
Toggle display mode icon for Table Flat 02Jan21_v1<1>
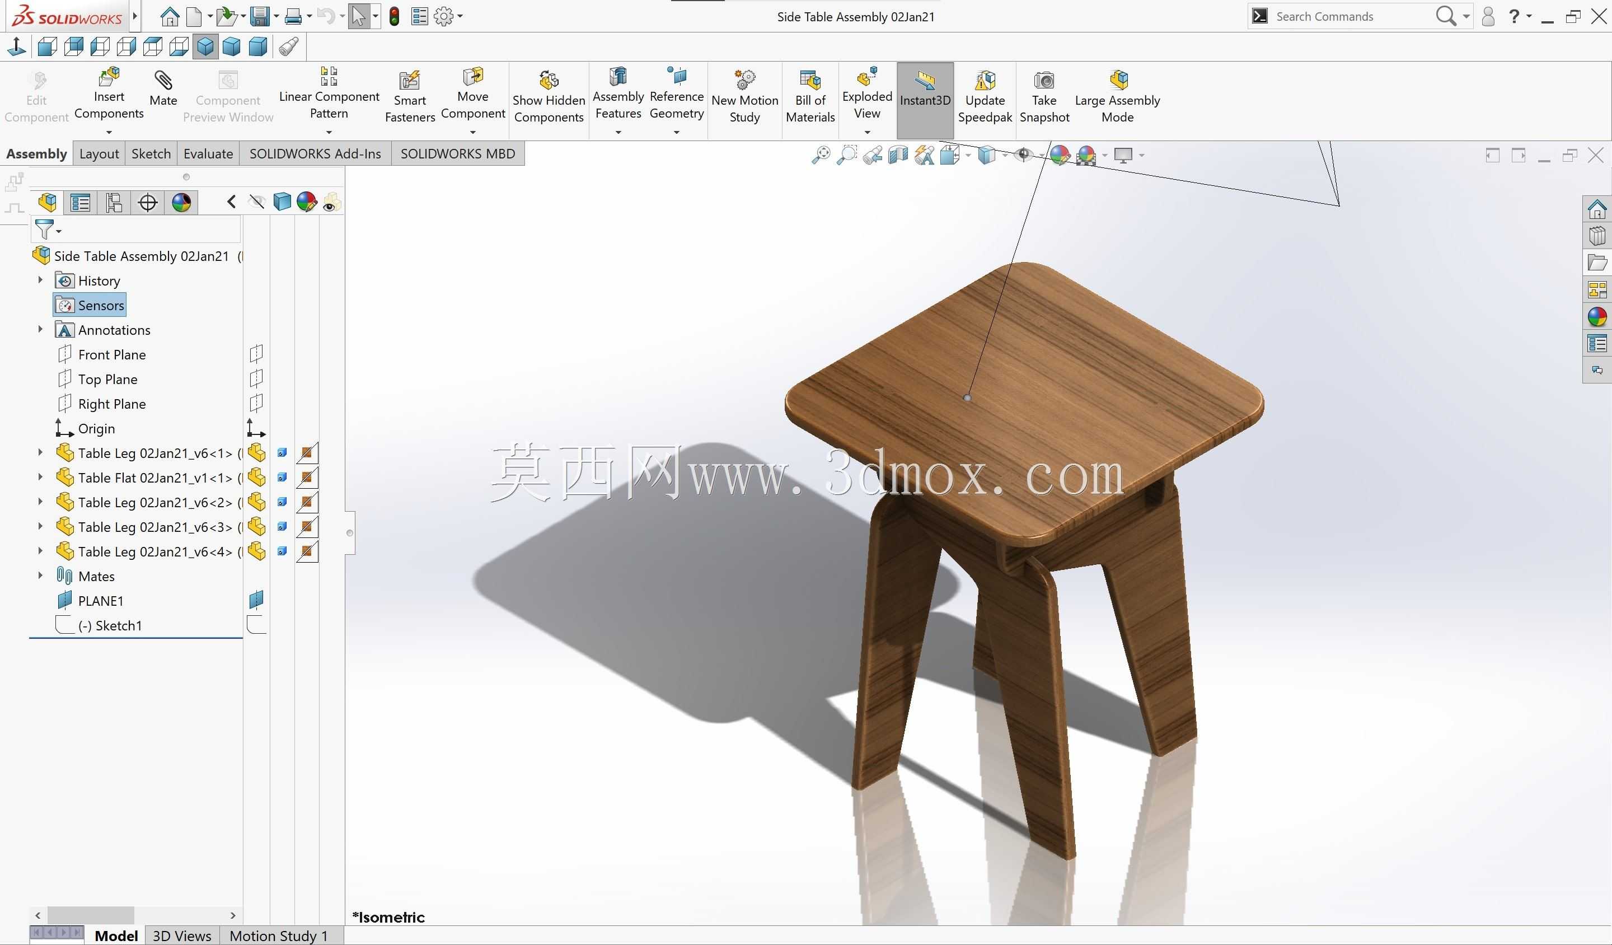point(282,478)
